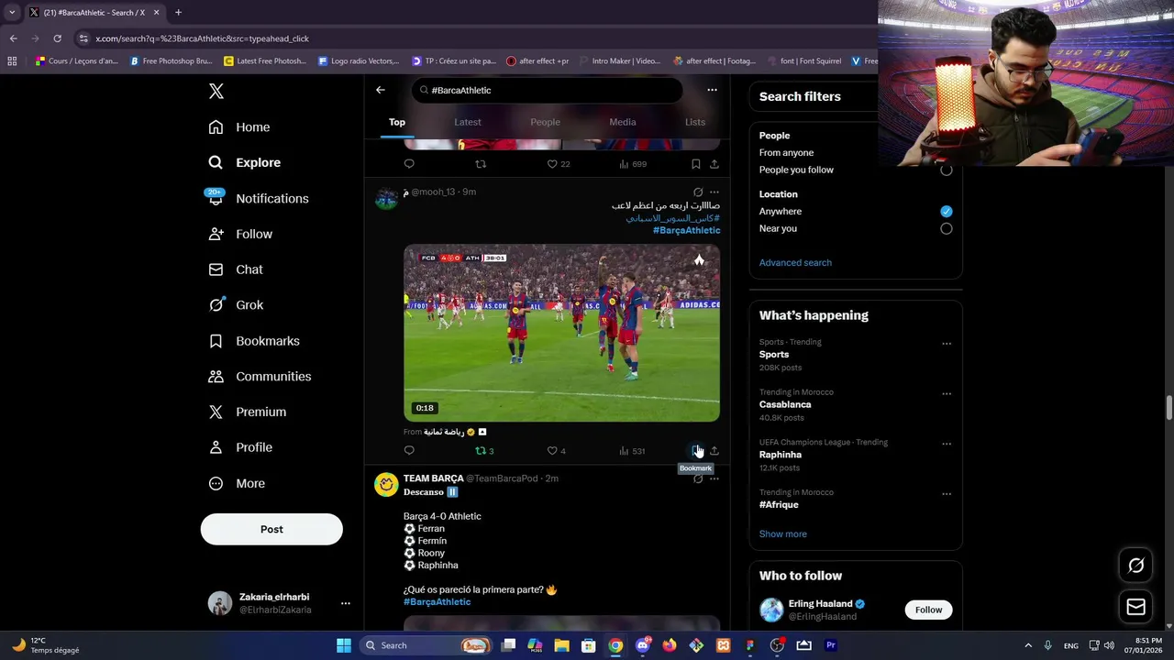1174x660 pixels.
Task: Open Communities in the sidebar
Action: (x=260, y=377)
